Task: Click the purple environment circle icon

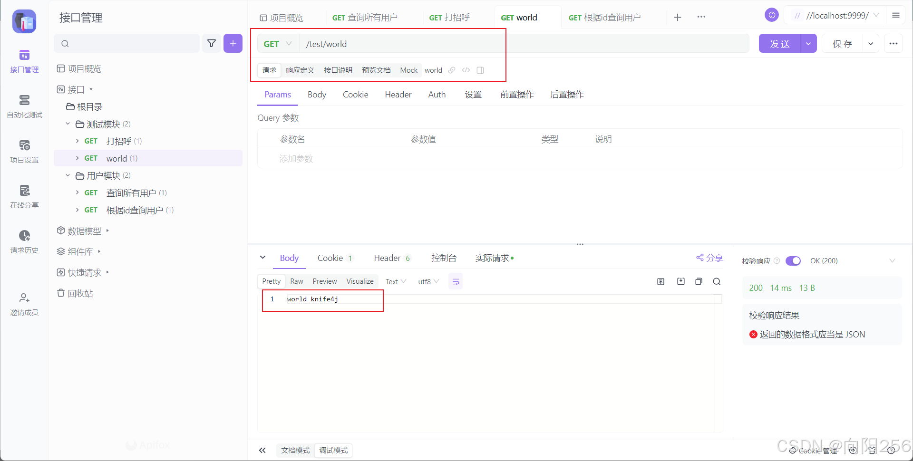Action: pyautogui.click(x=772, y=15)
